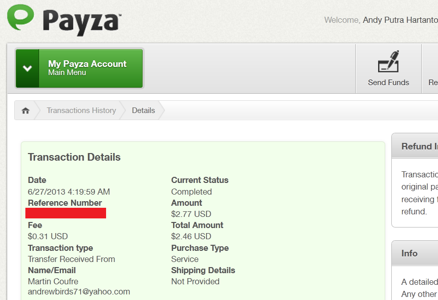Click the Send Funds label
Screen dimensions: 438x300
pos(388,83)
